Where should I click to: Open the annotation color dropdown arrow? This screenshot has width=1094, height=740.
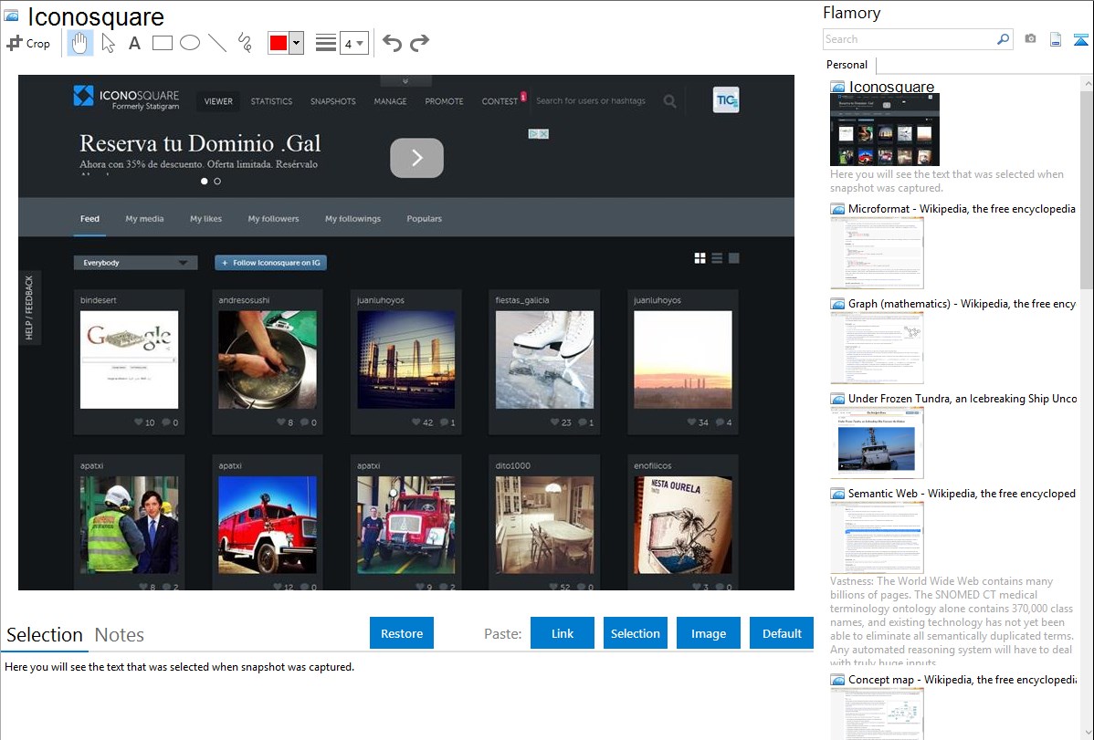coord(297,43)
